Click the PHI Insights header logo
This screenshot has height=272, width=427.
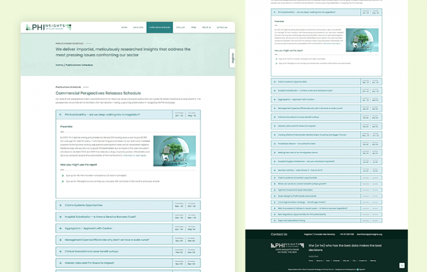[x=48, y=27]
